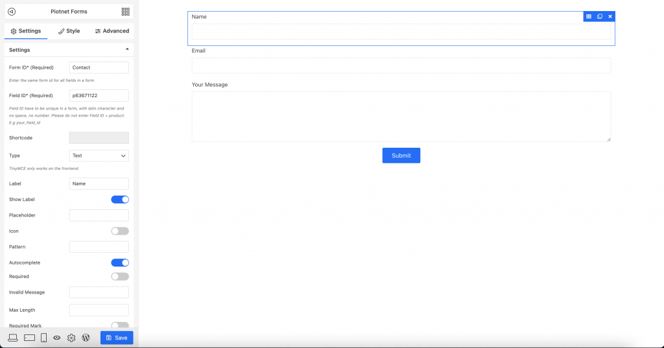Toggle the Required Mark switch
664x348 pixels.
pos(120,325)
